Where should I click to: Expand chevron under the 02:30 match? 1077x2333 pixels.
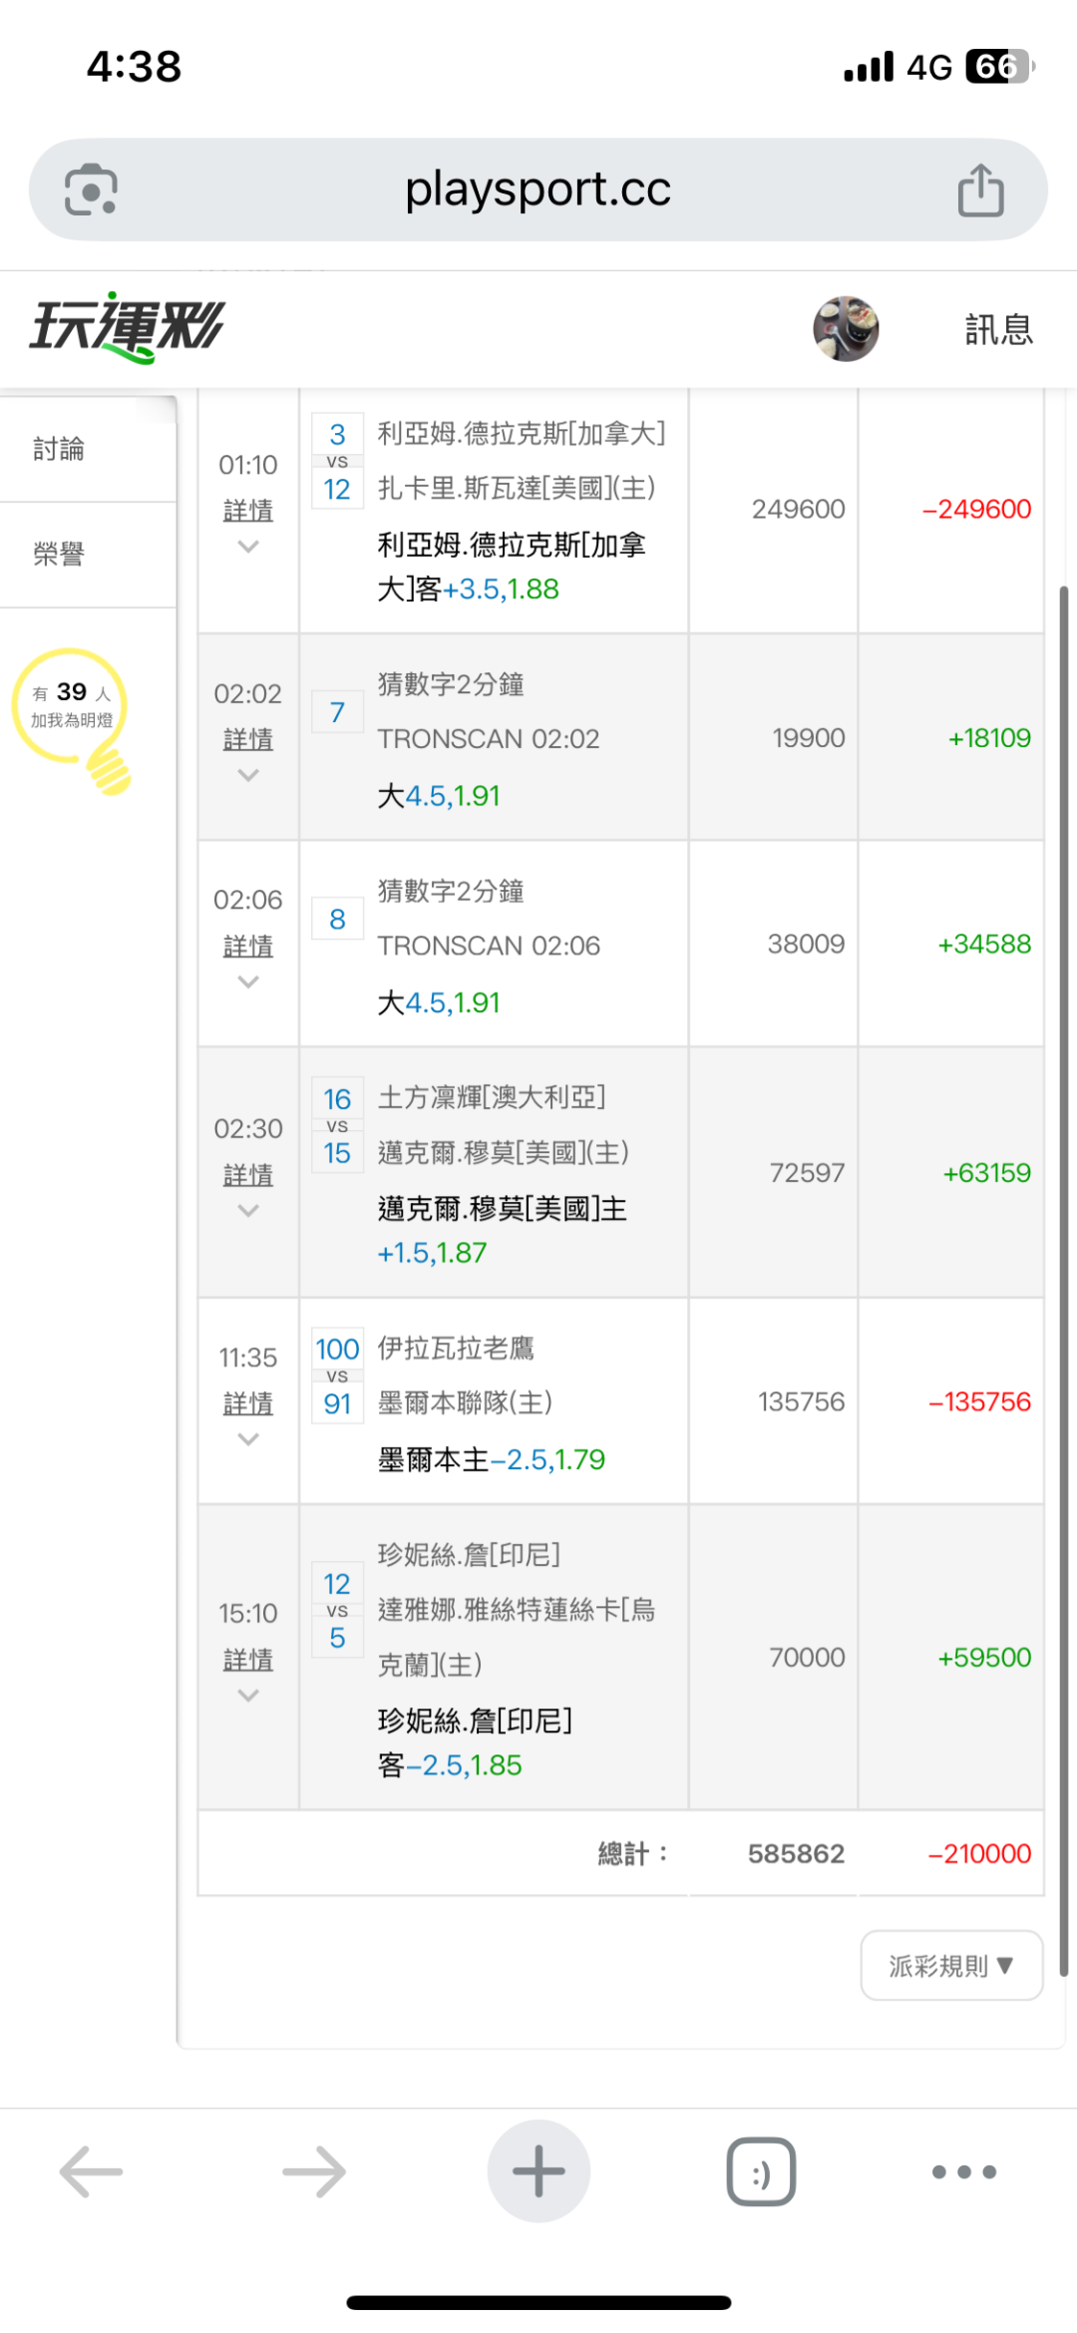[x=248, y=1211]
